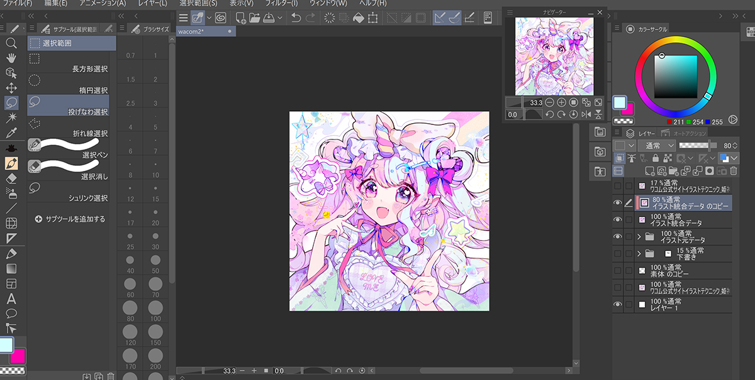This screenshot has height=380, width=755.
Task: Click the Lock layer icon
Action: (x=655, y=158)
